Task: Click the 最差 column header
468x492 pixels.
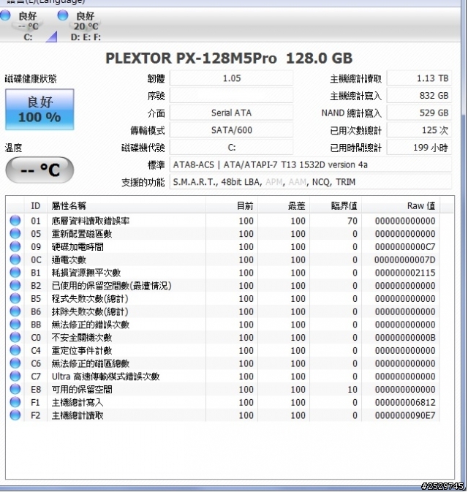Action: click(x=284, y=206)
